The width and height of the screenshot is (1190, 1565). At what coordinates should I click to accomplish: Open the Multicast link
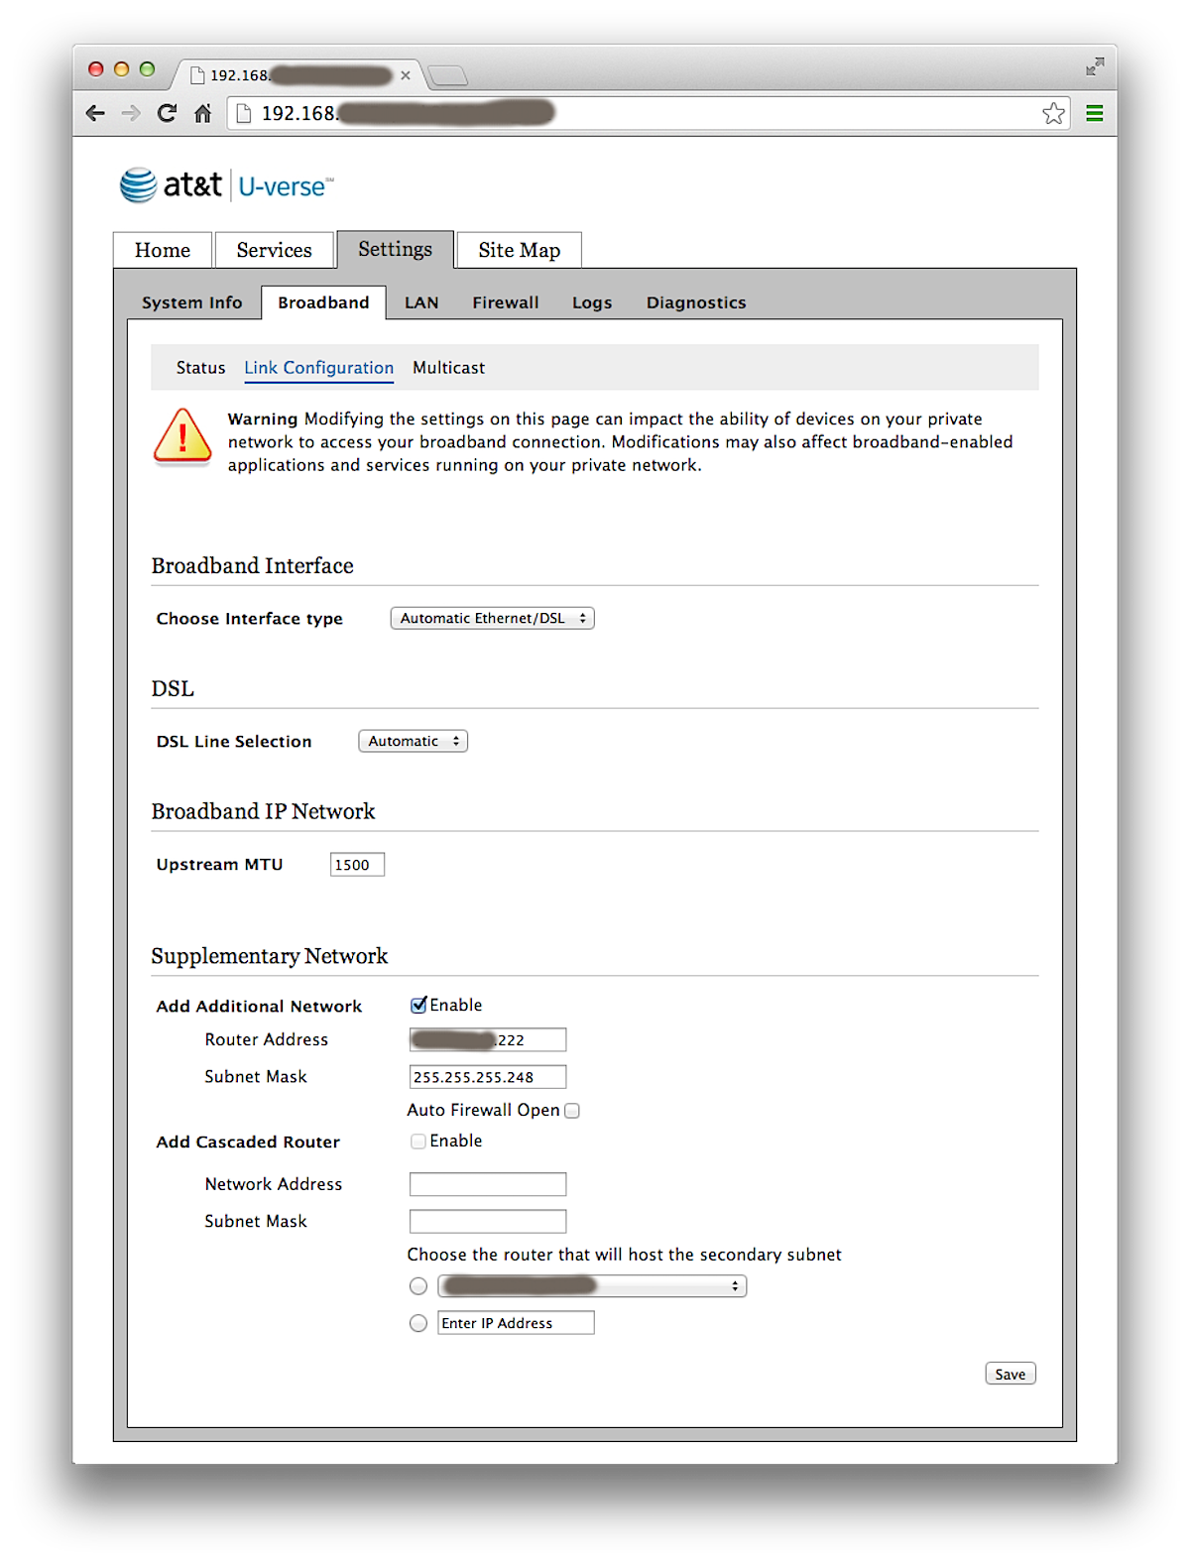click(448, 368)
